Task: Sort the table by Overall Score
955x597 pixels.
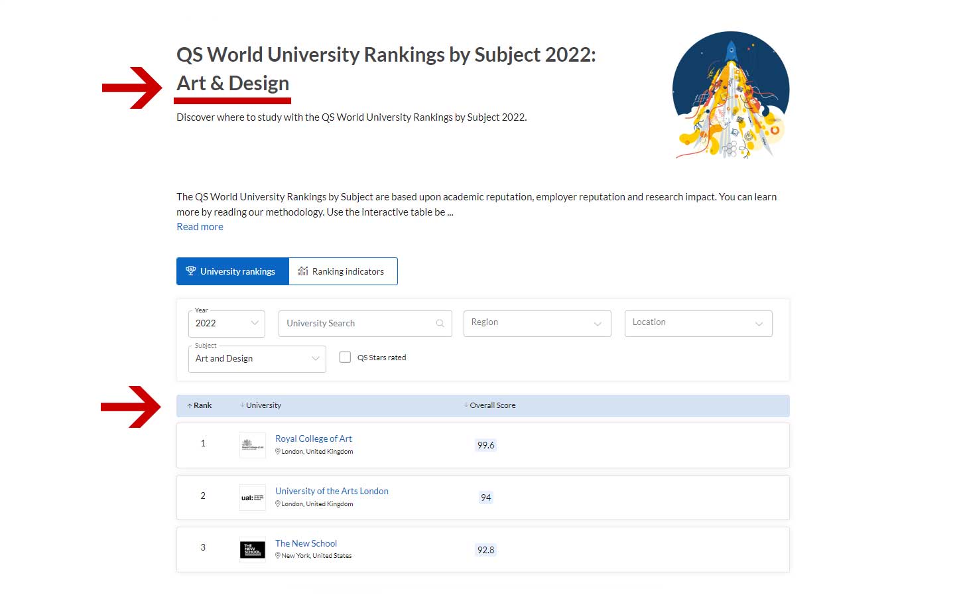Action: coord(491,405)
